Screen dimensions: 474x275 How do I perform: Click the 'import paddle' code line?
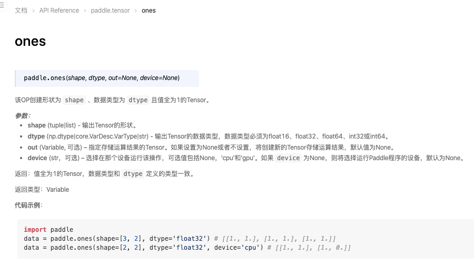[48, 230]
